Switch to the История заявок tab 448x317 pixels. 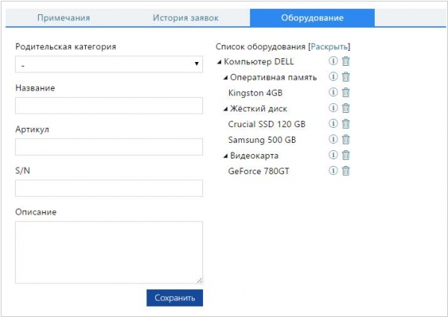click(x=186, y=18)
